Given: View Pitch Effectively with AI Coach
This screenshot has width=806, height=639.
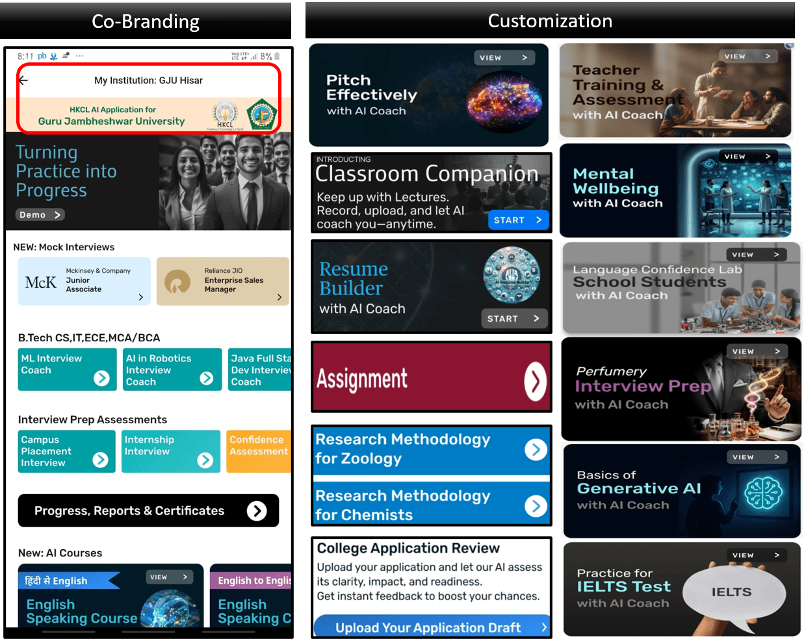Looking at the screenshot, I should click(504, 58).
